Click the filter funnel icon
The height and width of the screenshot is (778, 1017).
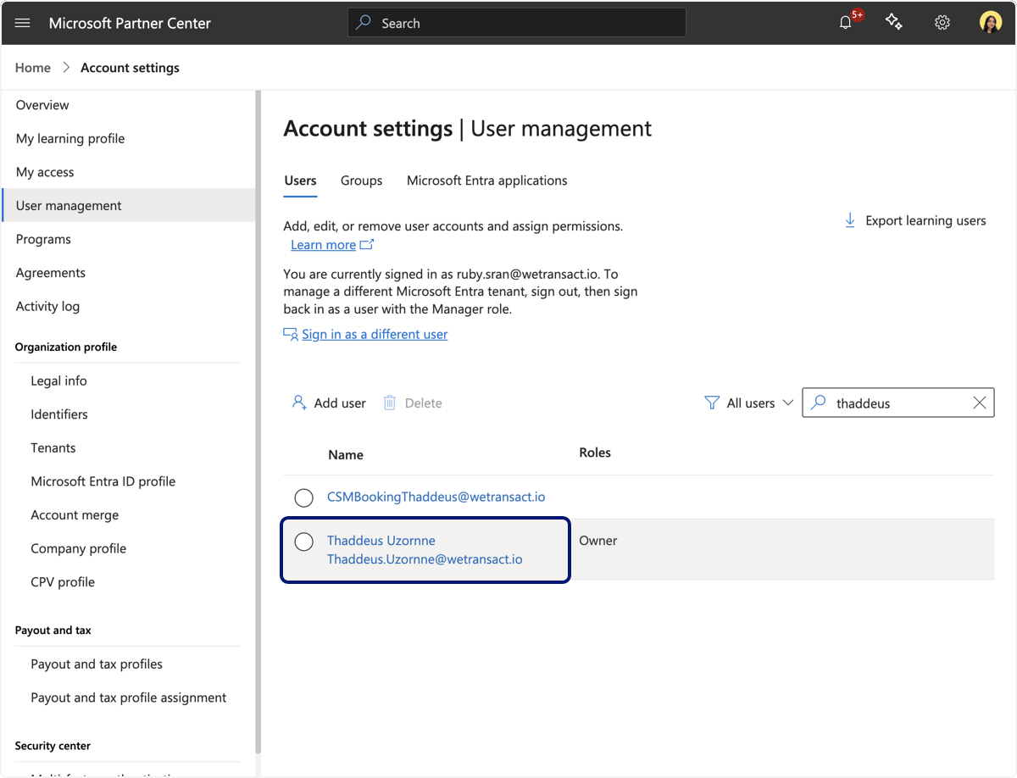tap(712, 403)
